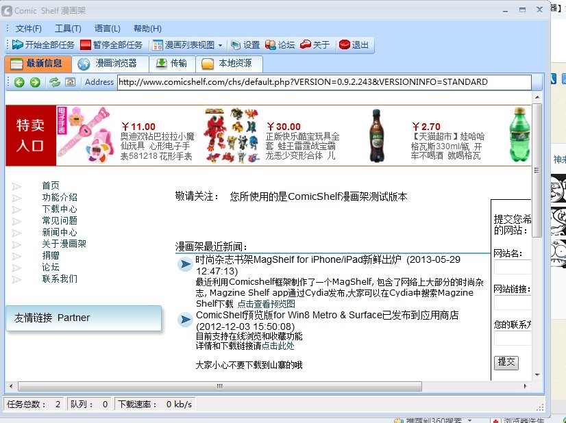Click the contact info input field
The image size is (566, 423).
pyautogui.click(x=513, y=339)
